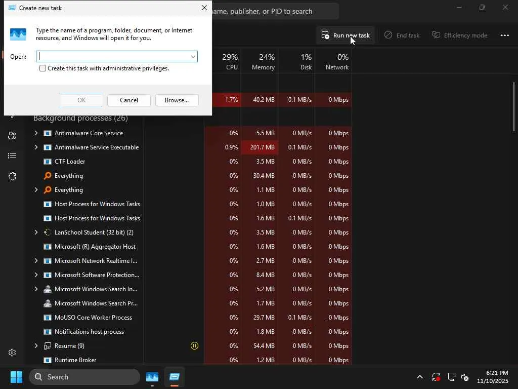Expand Microsoft Windows Search In... row
This screenshot has height=389, width=518.
[36, 289]
